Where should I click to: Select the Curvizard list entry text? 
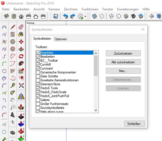46,68
